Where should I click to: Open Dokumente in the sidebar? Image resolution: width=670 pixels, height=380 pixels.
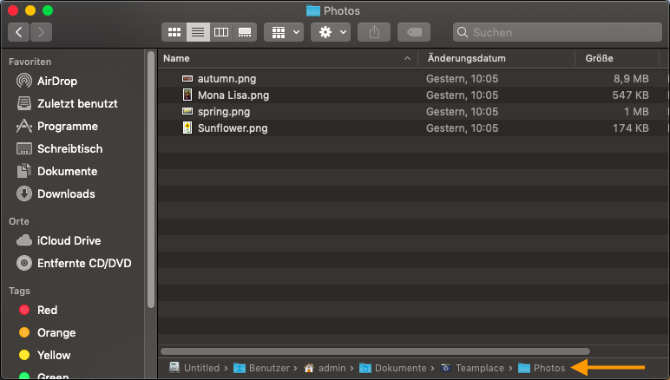56,172
